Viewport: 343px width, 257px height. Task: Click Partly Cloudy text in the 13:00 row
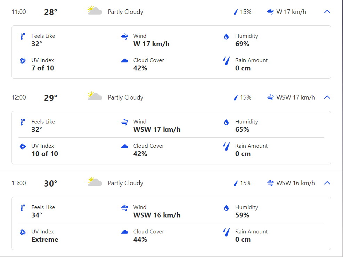125,183
